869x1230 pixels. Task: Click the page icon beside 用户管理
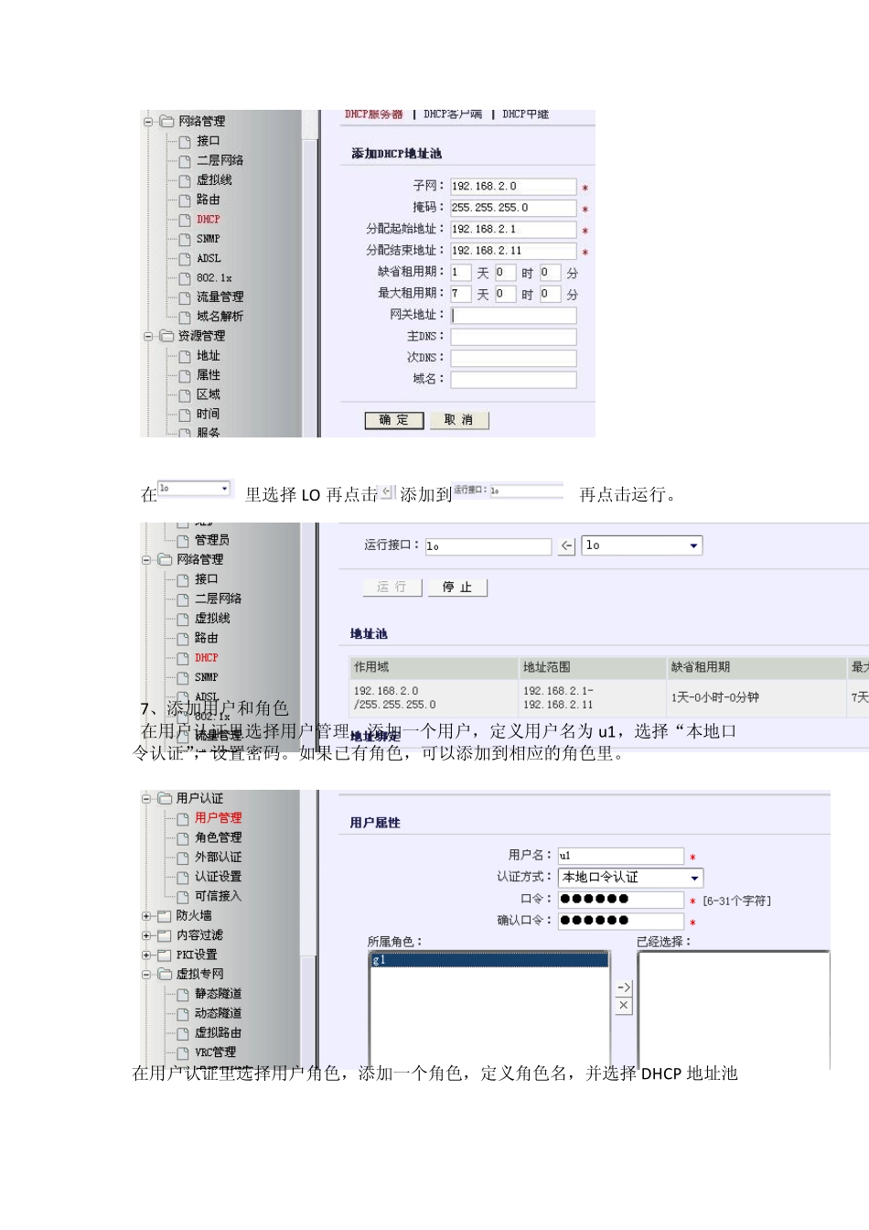(183, 818)
